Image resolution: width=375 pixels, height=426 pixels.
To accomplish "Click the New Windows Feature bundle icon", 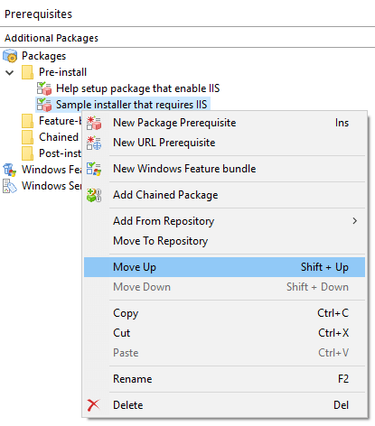I will (94, 169).
